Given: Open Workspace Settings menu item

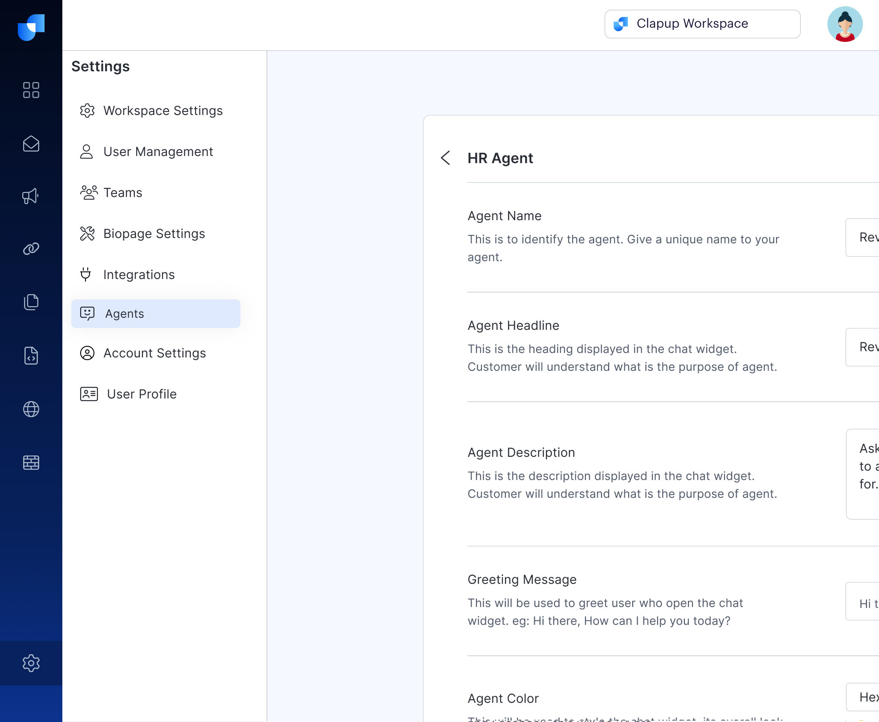Looking at the screenshot, I should click(x=156, y=111).
